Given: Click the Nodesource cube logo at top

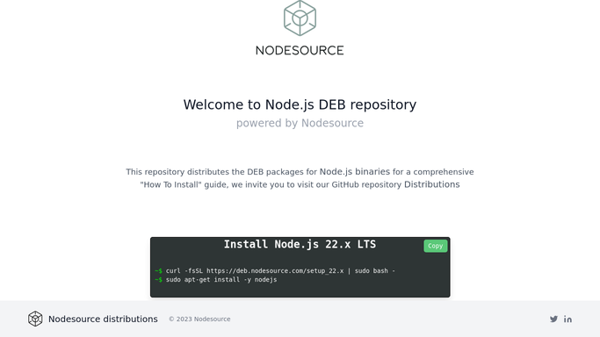Looking at the screenshot, I should click(300, 18).
